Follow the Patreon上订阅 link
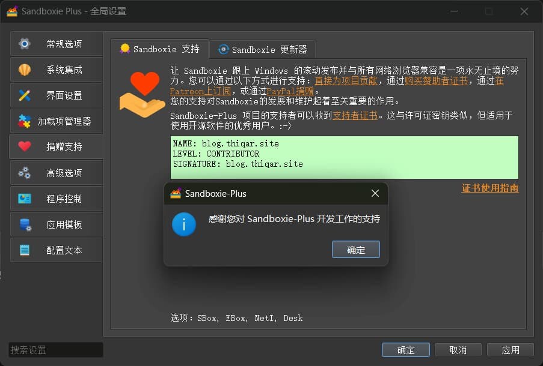This screenshot has width=543, height=366. click(x=200, y=91)
